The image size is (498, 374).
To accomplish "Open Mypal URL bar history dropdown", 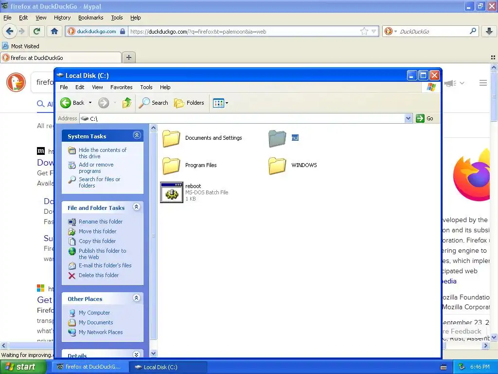I will click(374, 31).
